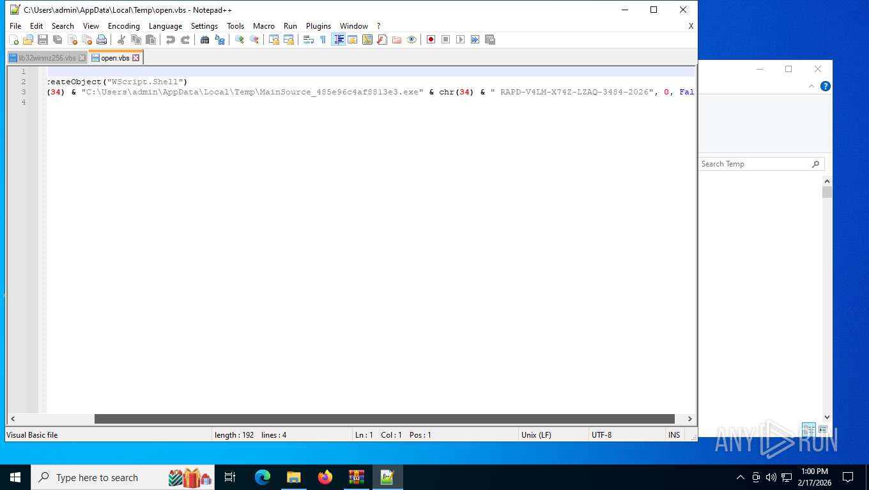This screenshot has width=869, height=490.
Task: Print the document using the Print icon
Action: tap(102, 40)
